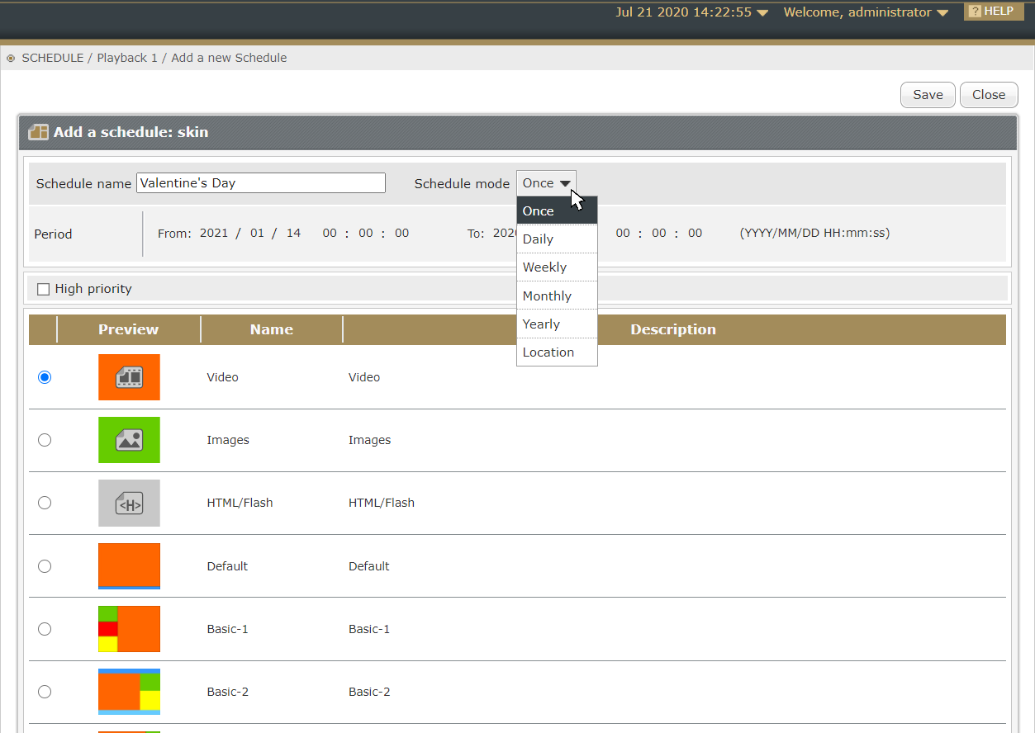Select the Basic-1 skin radio button
Viewport: 1035px width, 733px height.
[x=45, y=629]
